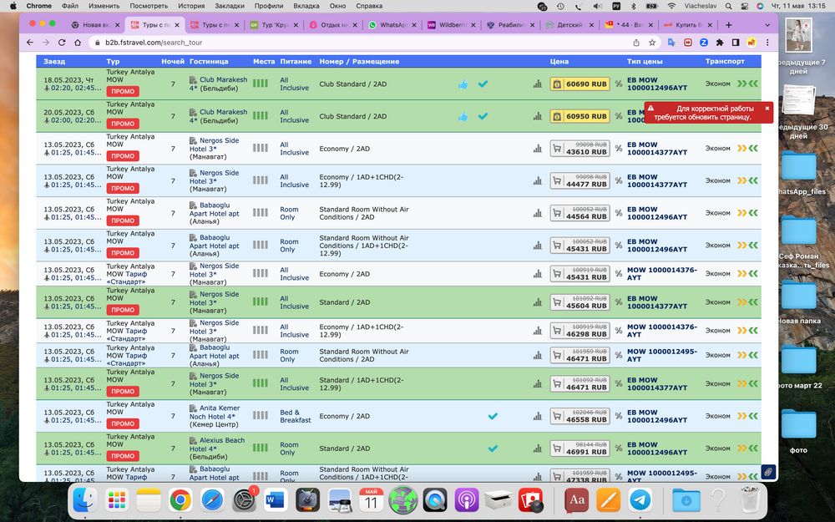Click the ПРОМО badge in the first row

(123, 92)
